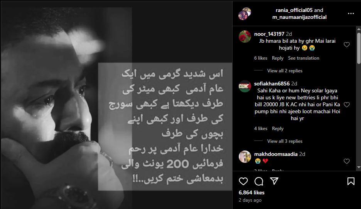Open noor_143197's rose avatar

(x=245, y=37)
